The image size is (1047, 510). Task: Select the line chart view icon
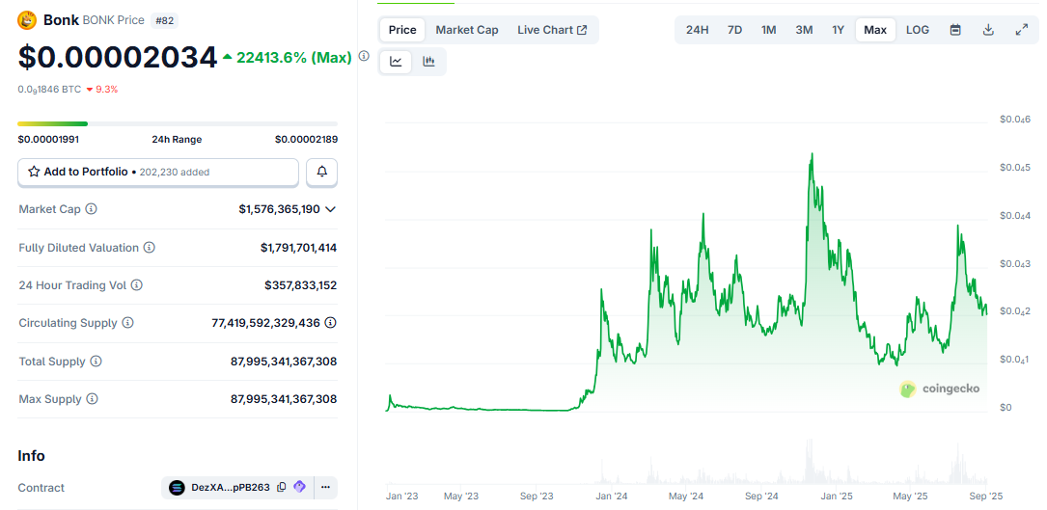click(396, 62)
